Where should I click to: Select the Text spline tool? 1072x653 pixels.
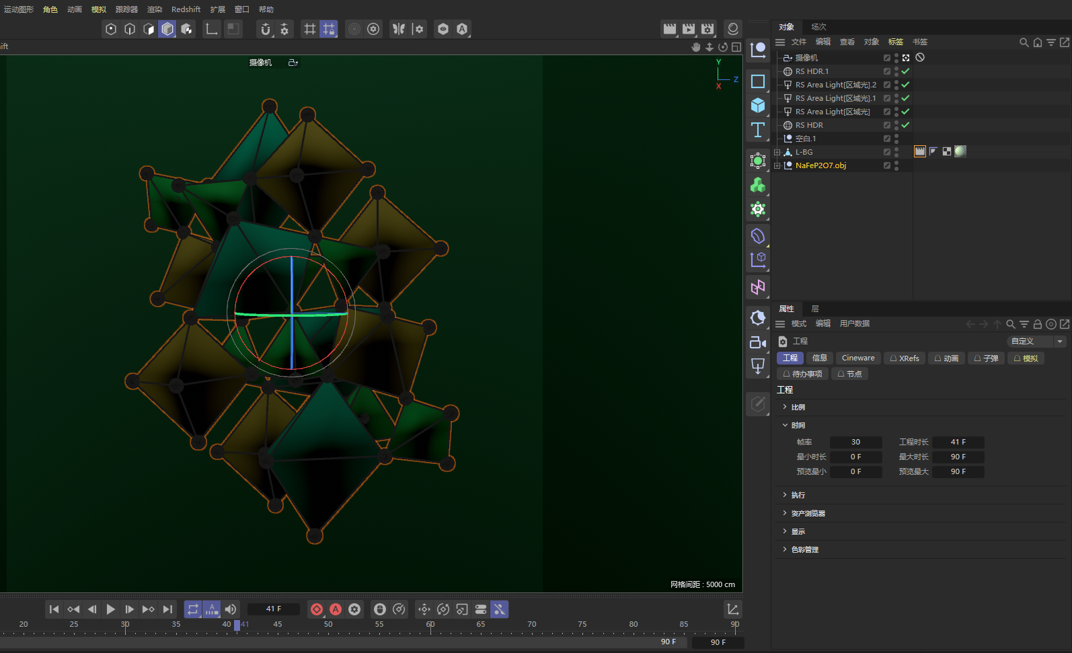(758, 130)
